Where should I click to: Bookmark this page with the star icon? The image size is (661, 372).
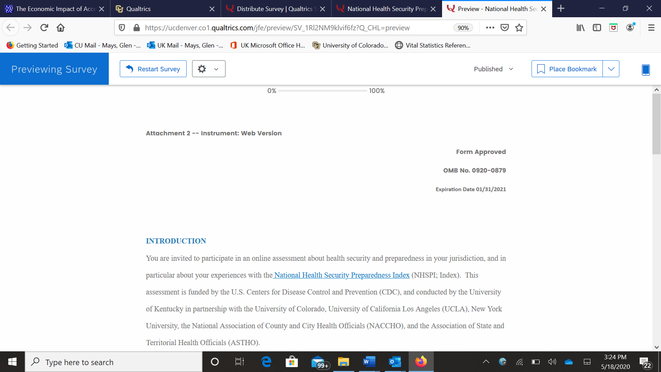(519, 28)
